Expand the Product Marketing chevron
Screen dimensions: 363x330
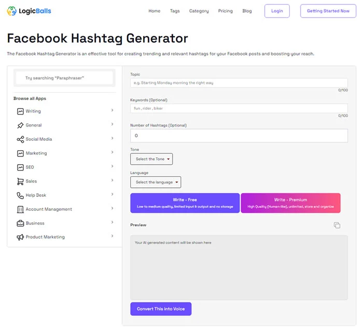(113, 236)
